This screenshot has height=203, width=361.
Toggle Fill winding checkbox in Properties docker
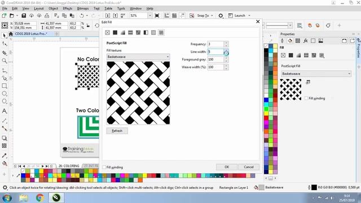[x=306, y=98]
